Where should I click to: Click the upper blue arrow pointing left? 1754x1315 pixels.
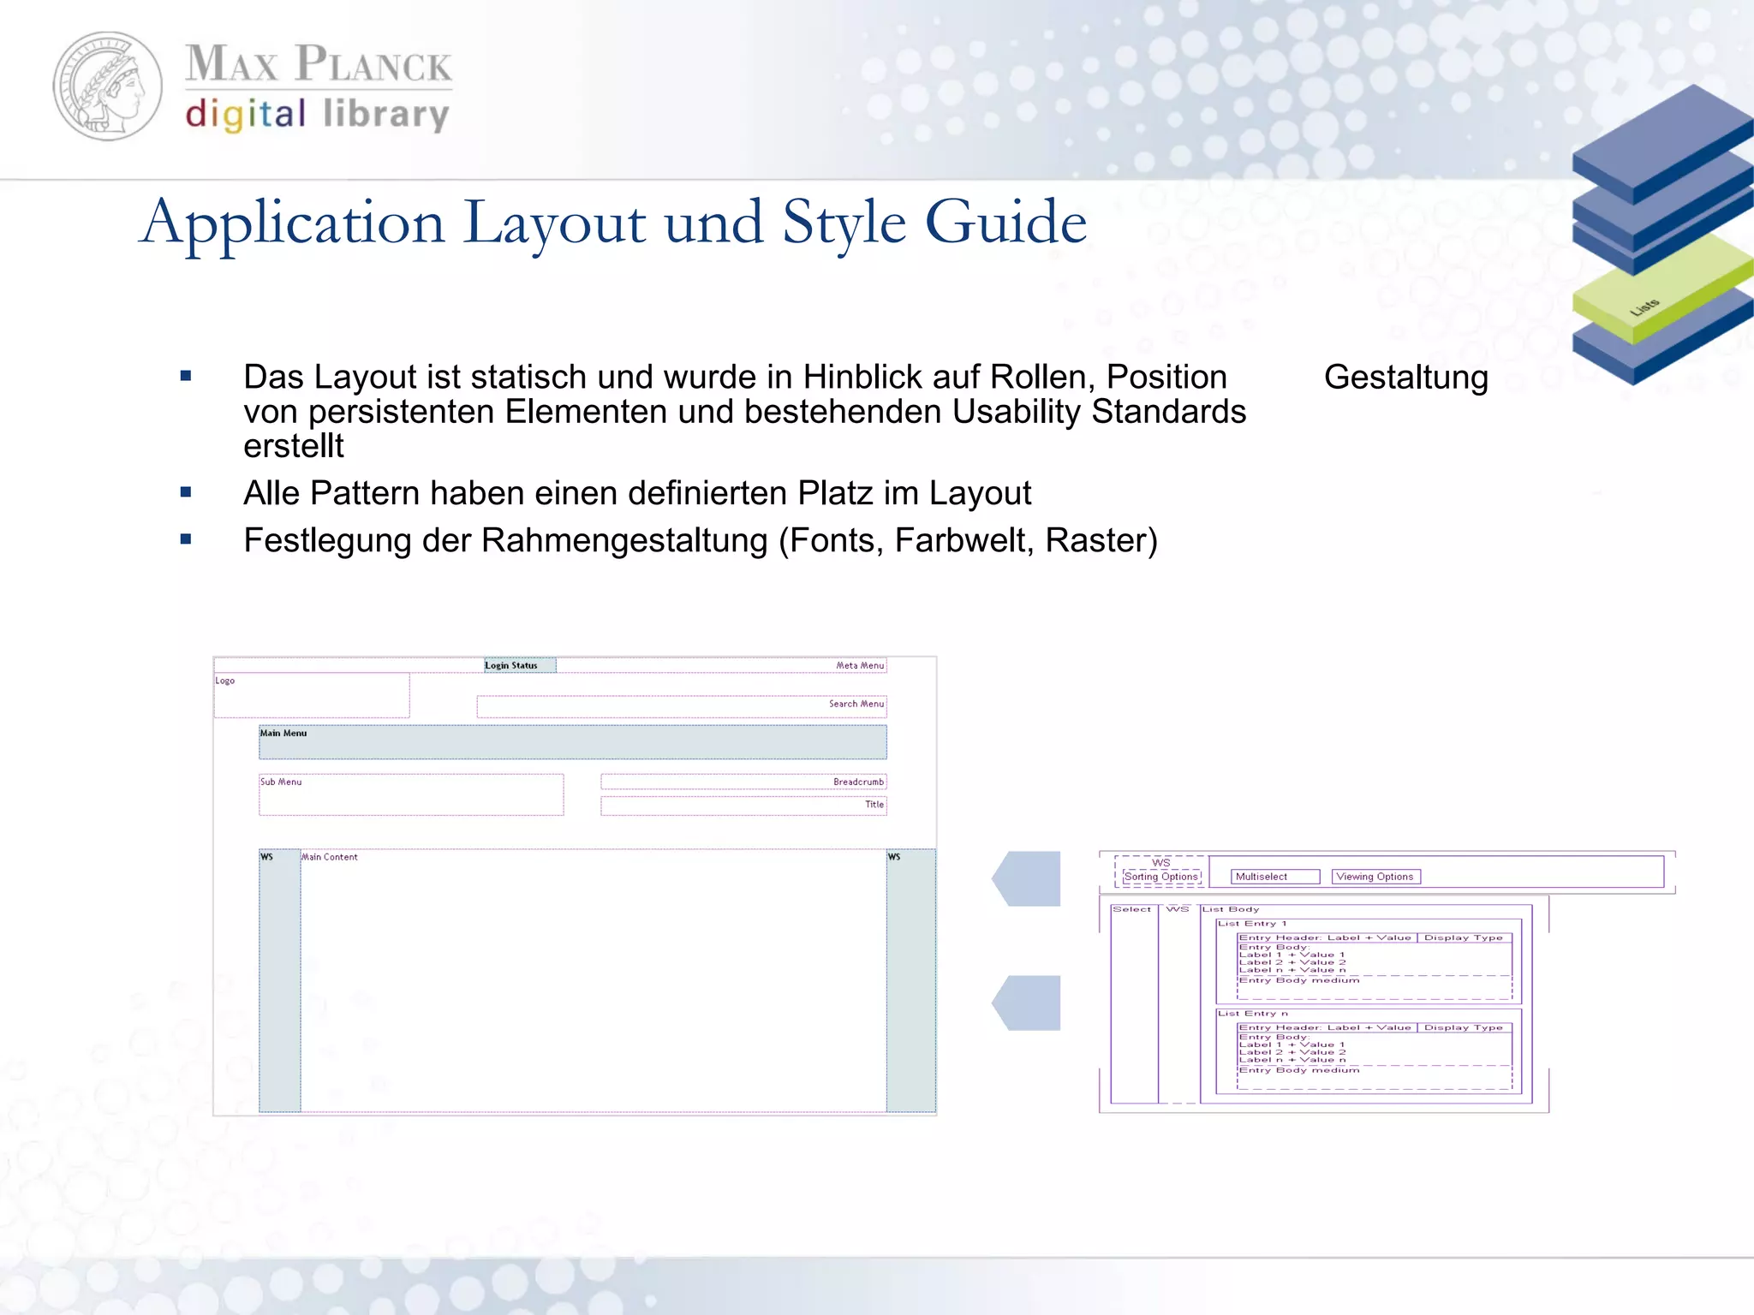pos(1026,878)
